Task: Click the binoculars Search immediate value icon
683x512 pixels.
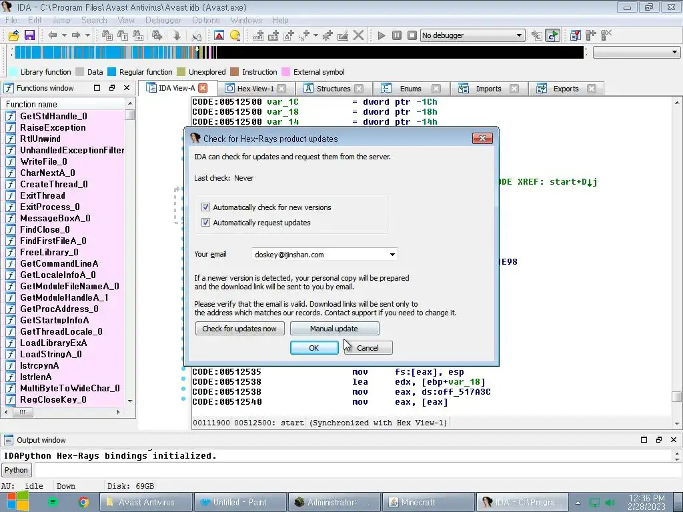Action: click(x=107, y=35)
